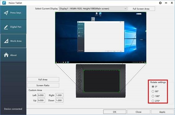
Task: Click the Device connected status text
Action: pyautogui.click(x=13, y=109)
